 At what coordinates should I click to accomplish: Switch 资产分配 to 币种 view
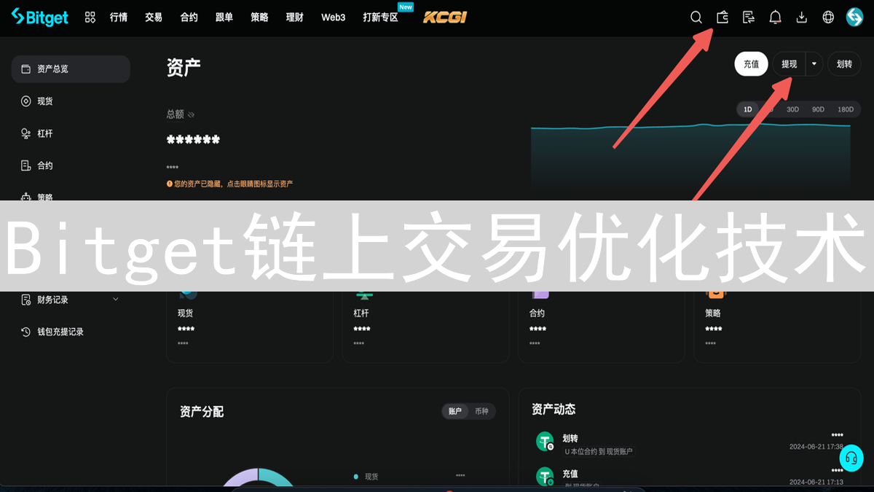482,411
